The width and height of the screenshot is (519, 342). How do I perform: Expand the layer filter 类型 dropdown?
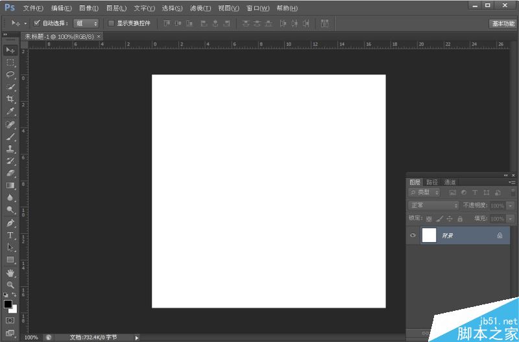(425, 192)
